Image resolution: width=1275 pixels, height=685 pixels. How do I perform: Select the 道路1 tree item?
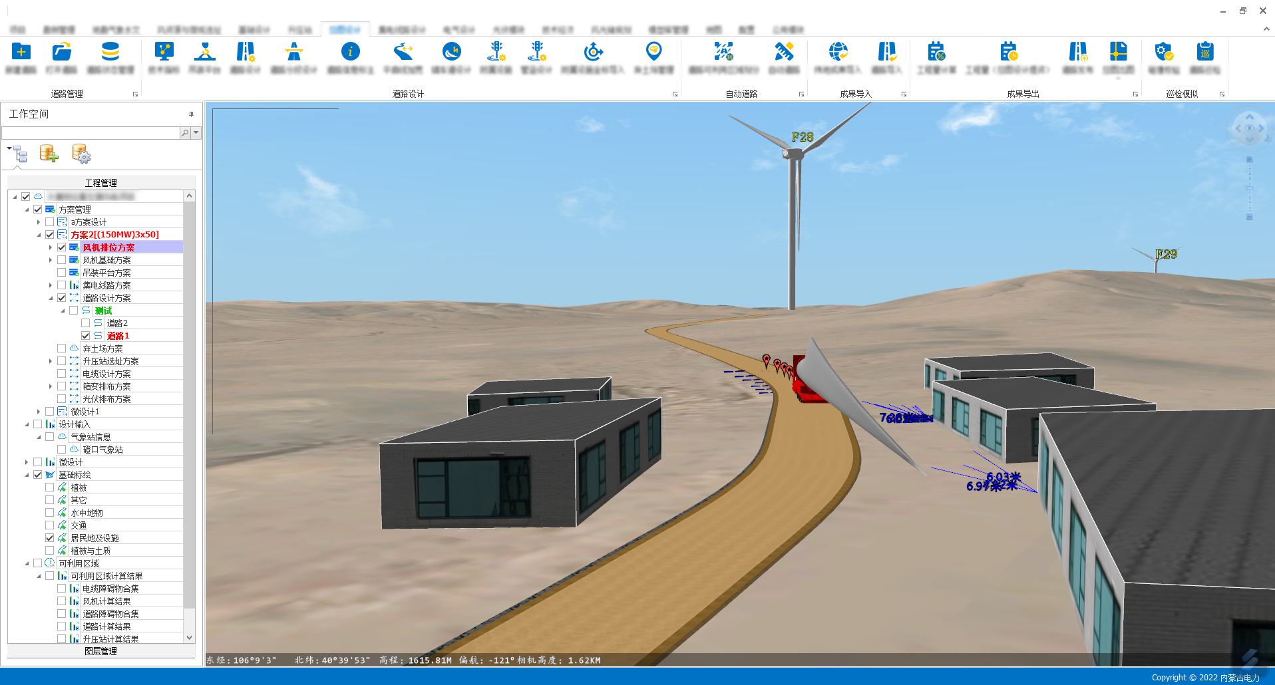[118, 336]
